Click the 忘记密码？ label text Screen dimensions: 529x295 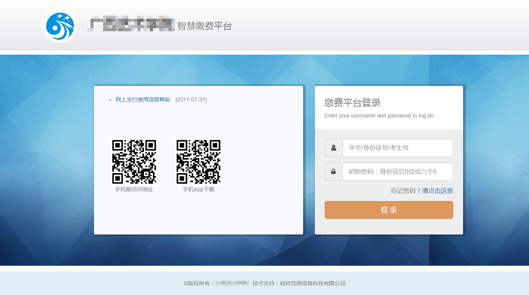click(406, 191)
